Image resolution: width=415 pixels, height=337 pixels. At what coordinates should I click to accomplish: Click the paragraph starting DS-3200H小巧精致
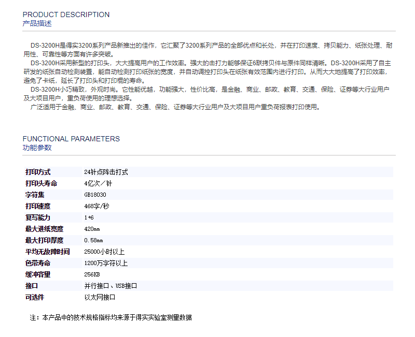(206, 94)
